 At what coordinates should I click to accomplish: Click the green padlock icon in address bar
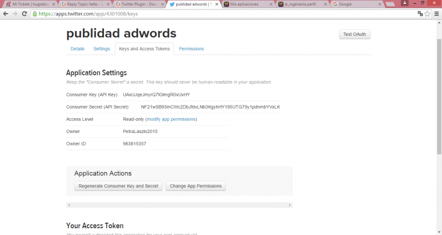coord(35,13)
